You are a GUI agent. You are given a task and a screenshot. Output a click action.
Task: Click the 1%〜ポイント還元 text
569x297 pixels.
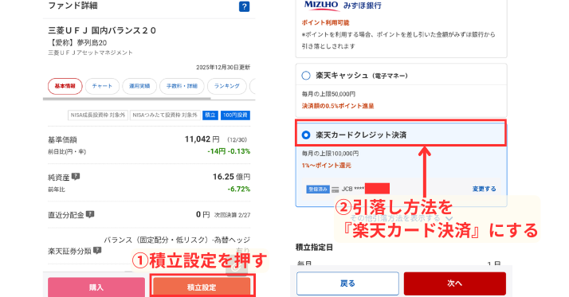pos(326,166)
